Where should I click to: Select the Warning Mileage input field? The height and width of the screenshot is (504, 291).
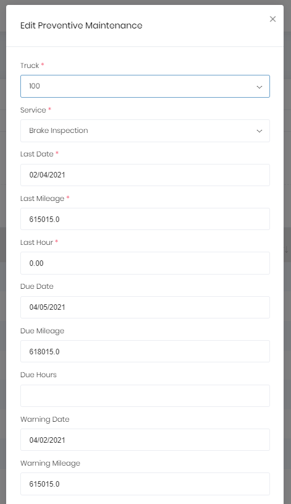(x=145, y=484)
